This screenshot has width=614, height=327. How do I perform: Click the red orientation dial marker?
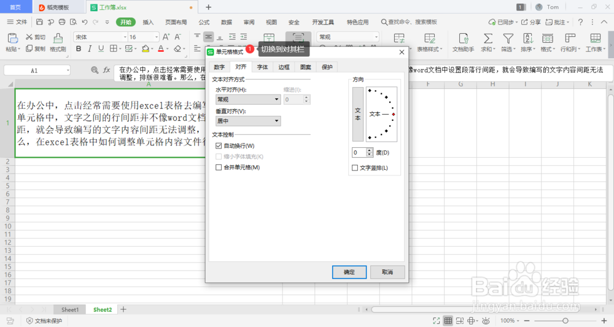[394, 114]
